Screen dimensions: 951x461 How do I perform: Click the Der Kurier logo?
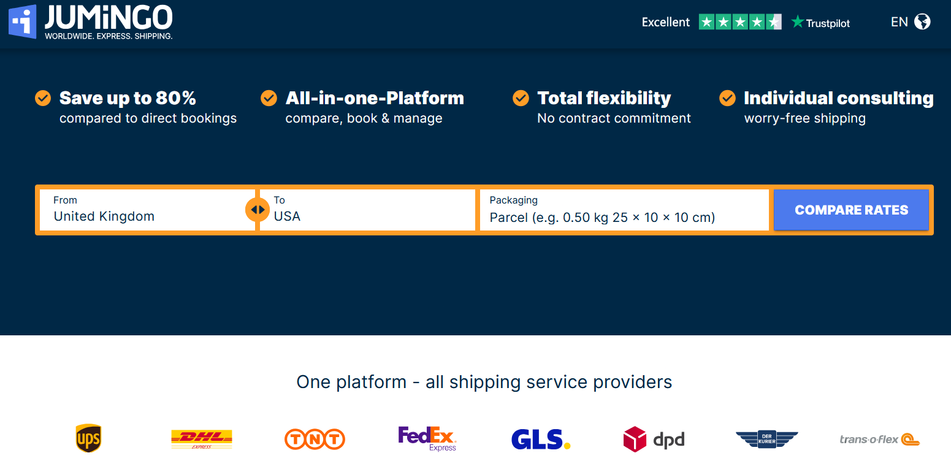click(x=766, y=439)
